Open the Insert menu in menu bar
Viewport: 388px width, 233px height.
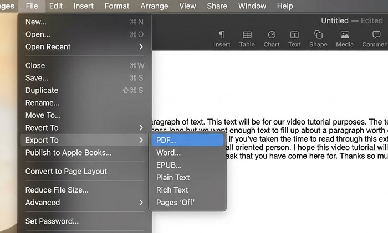pyautogui.click(x=83, y=6)
